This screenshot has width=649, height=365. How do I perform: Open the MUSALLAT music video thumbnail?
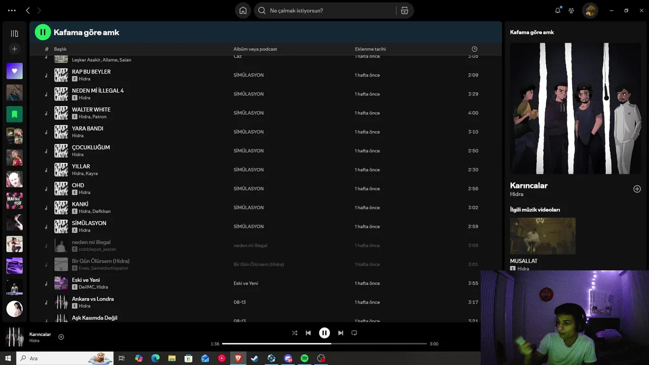click(543, 236)
